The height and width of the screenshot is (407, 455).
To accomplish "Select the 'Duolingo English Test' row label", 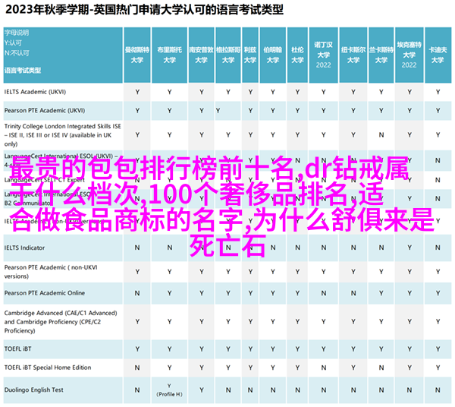I will 33,390.
